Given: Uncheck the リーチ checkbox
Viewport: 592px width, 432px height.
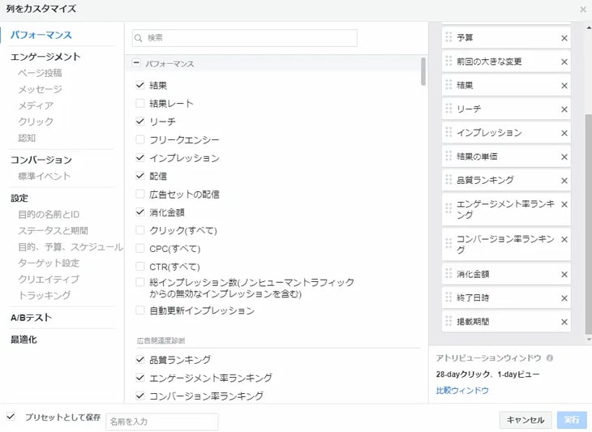Looking at the screenshot, I should point(140,121).
